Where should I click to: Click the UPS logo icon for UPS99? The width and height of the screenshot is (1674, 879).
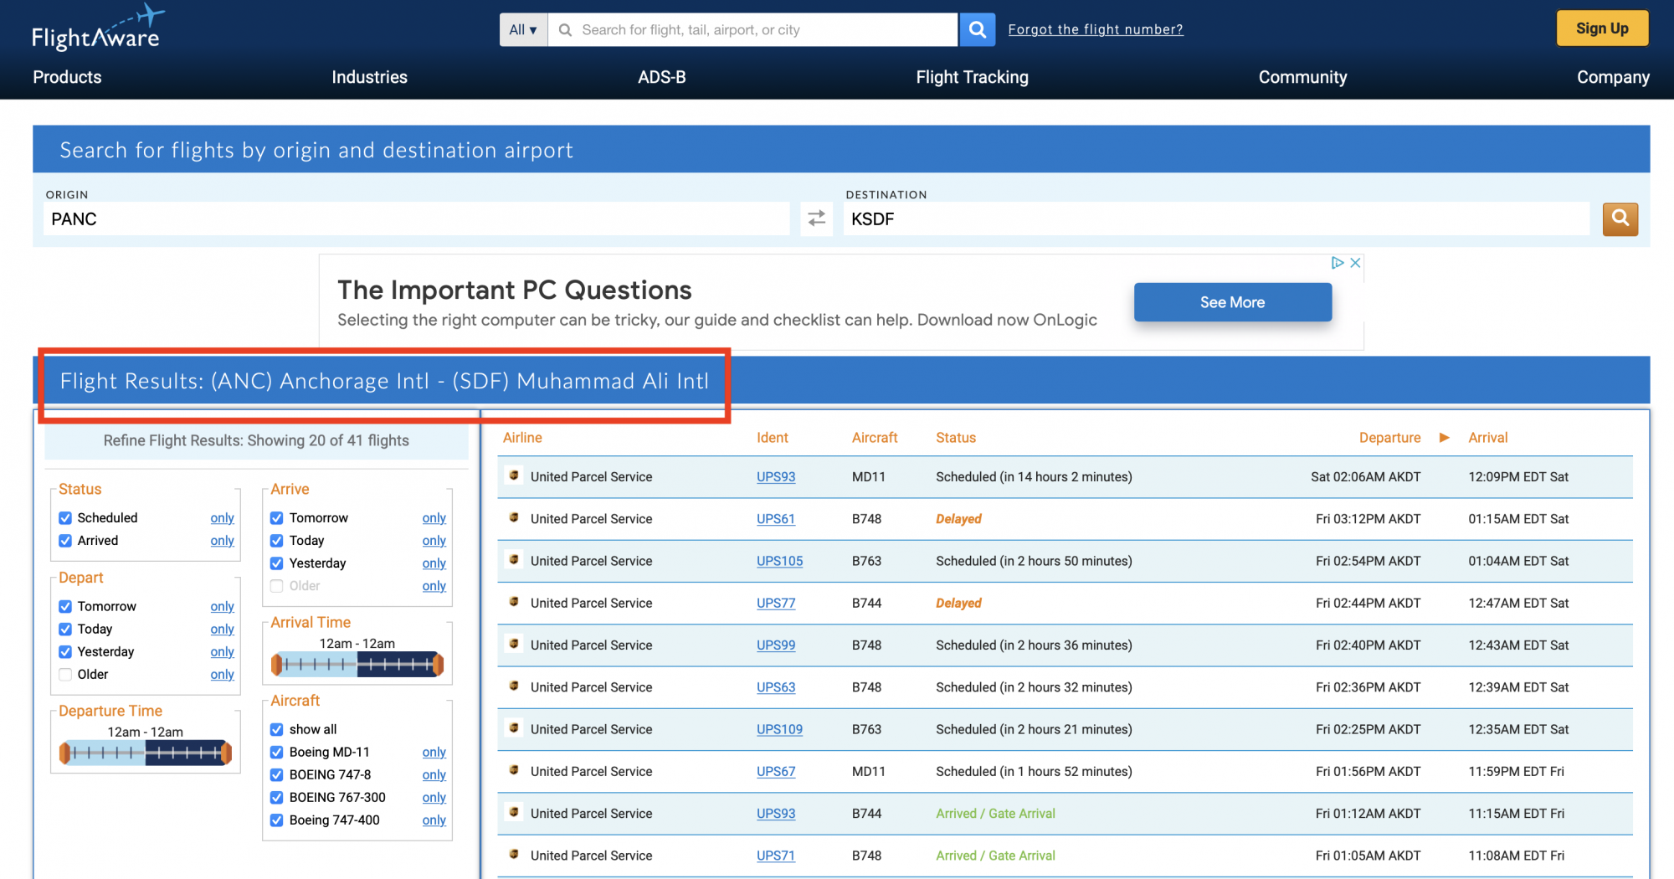pyautogui.click(x=514, y=644)
